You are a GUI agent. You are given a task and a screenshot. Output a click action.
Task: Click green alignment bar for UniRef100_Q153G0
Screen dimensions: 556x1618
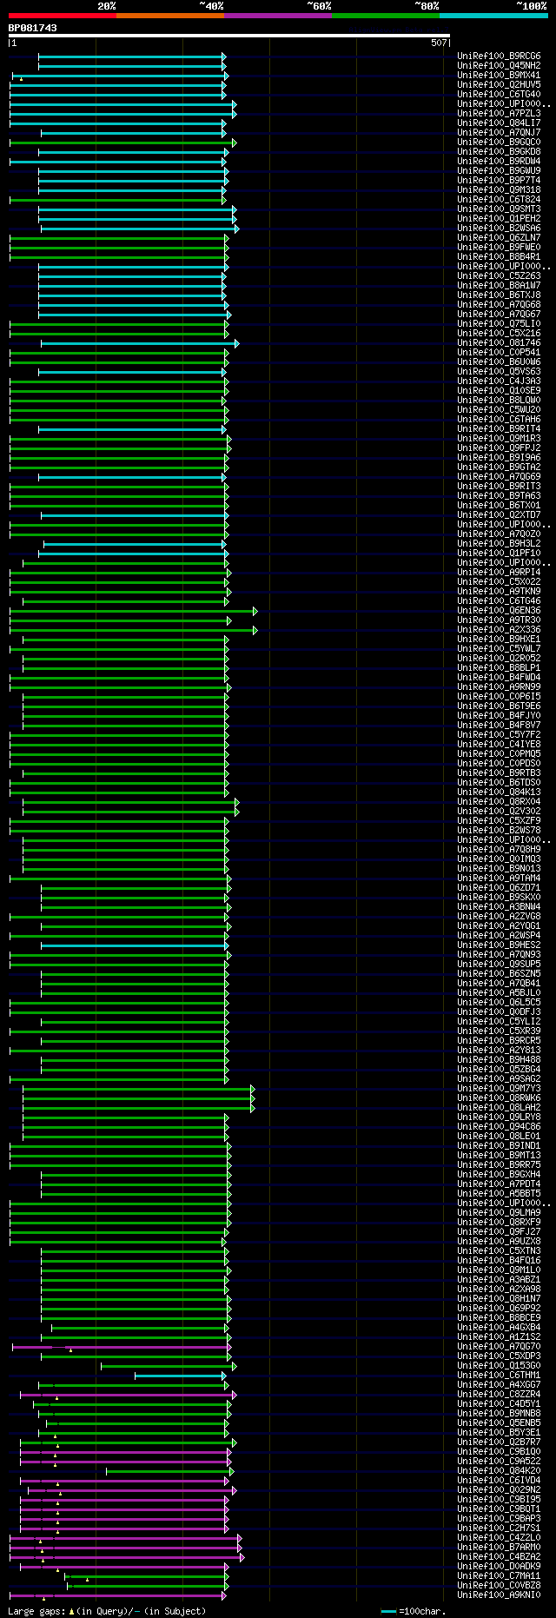169,1365
